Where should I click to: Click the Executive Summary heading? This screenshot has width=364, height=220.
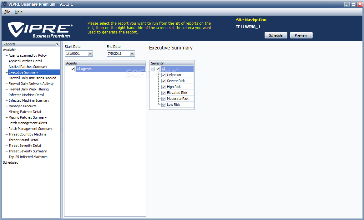coord(171,48)
